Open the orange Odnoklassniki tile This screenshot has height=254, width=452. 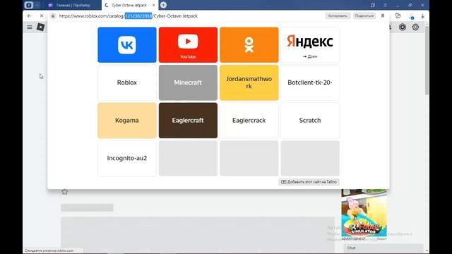point(249,45)
